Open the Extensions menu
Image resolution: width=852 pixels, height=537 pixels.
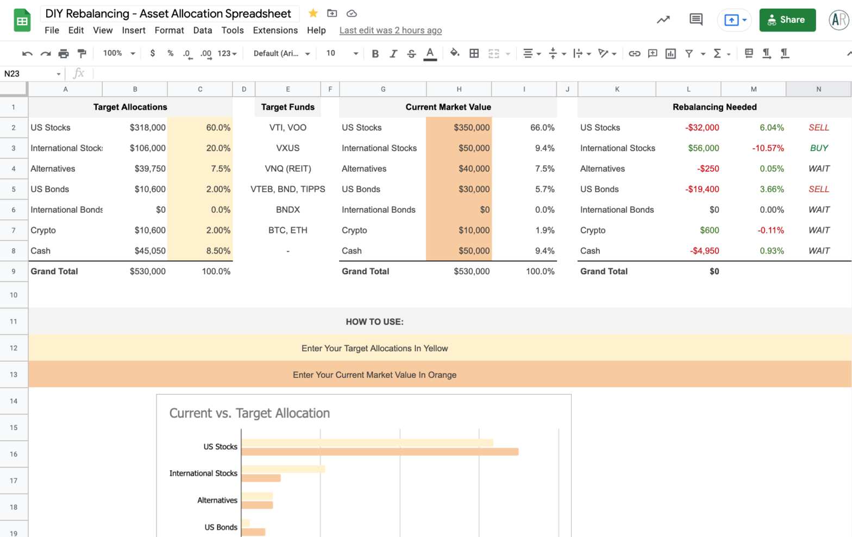click(275, 30)
